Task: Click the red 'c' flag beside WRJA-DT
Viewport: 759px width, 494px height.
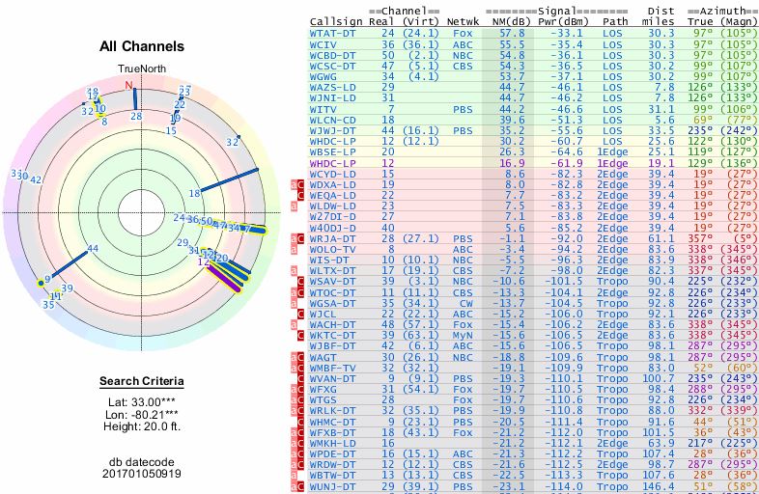Action: pos(301,237)
